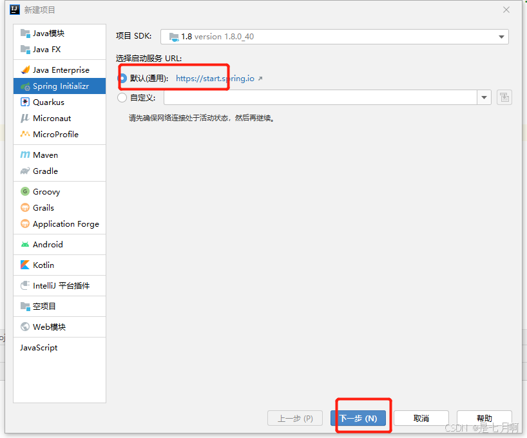Screen dimensions: 527x438
Task: Click the Quarkus logo icon
Action: pos(25,102)
